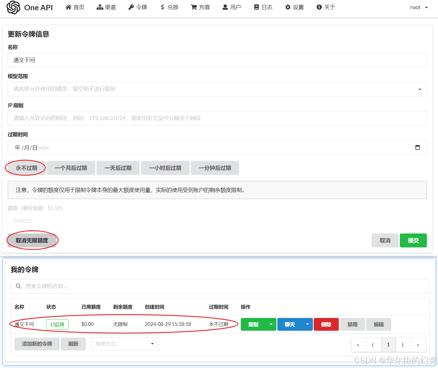Choose 一天后过期 button
The height and width of the screenshot is (368, 438).
click(118, 168)
